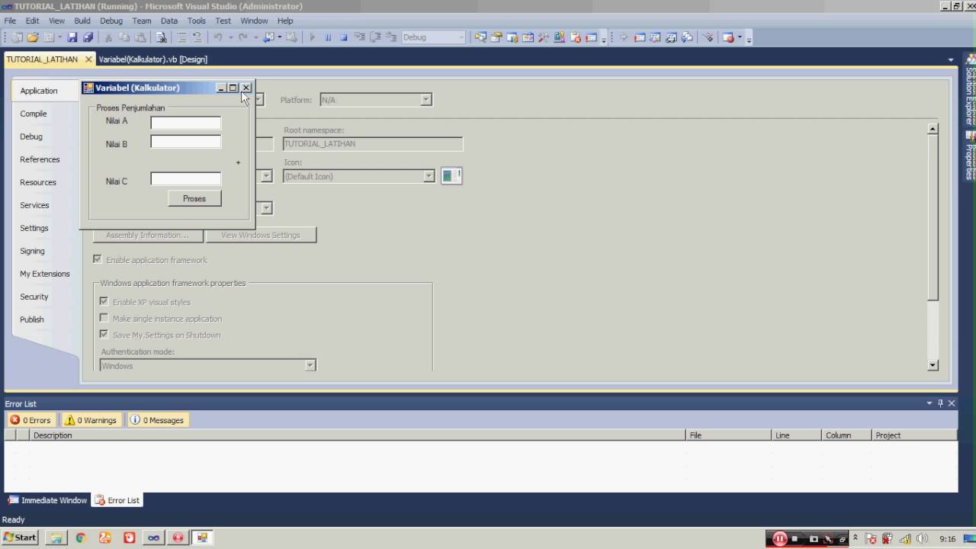Toggle Save My.Settings on Shutdown checkbox

click(104, 334)
